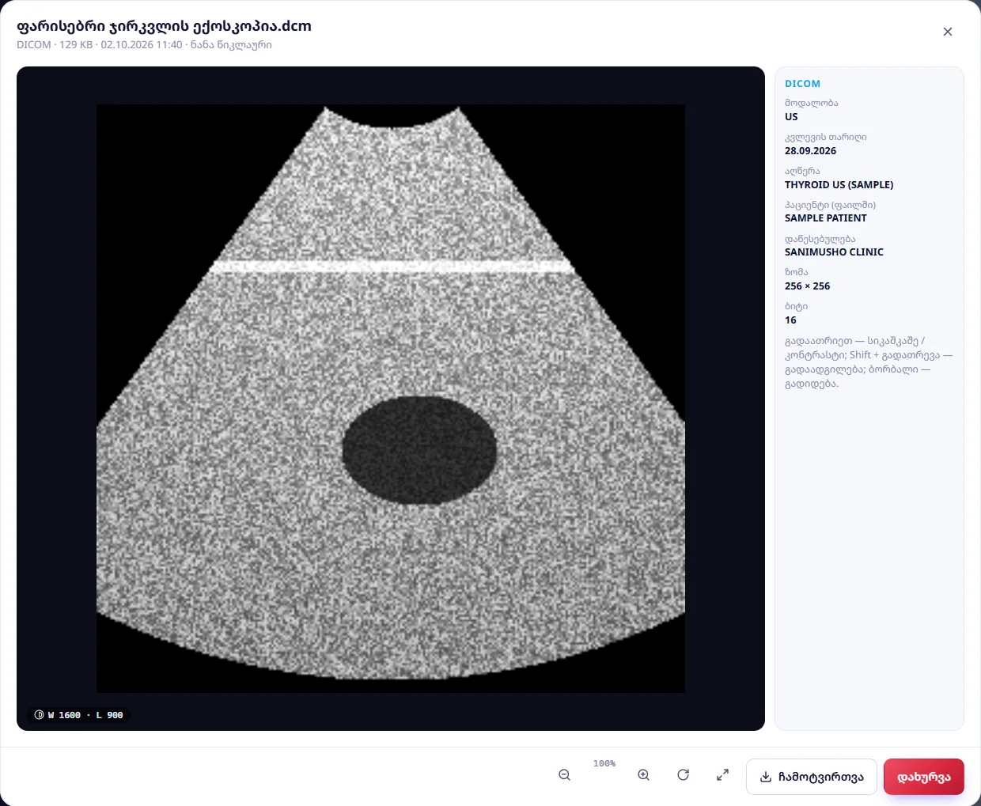Click the DICOM panel heading

[802, 84]
